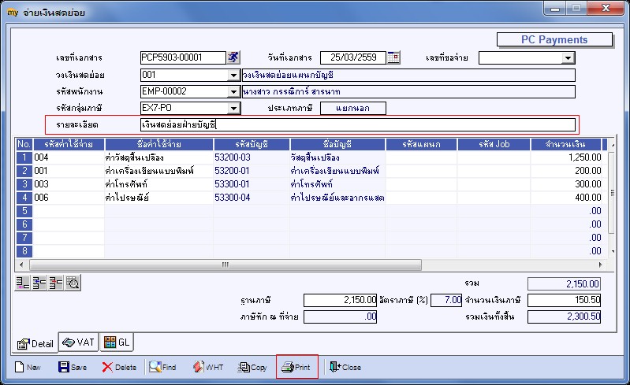This screenshot has width=630, height=385.
Task: Click the delete row icon below grid
Action: click(x=56, y=283)
